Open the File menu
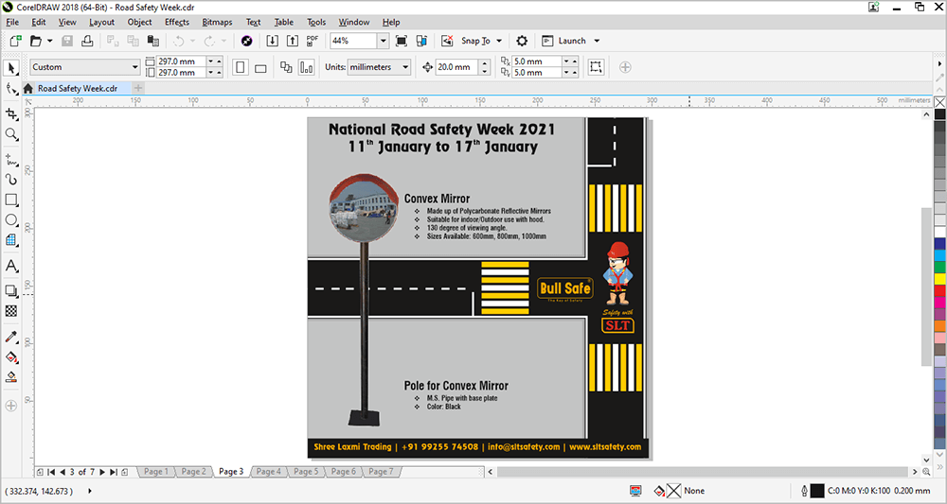The width and height of the screenshot is (947, 504). coord(12,22)
